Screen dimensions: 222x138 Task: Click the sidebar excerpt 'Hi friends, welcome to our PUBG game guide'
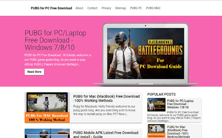pyautogui.click(x=174, y=117)
